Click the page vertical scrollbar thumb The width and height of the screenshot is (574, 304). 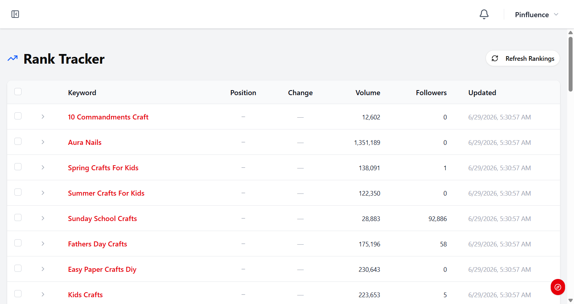570,64
